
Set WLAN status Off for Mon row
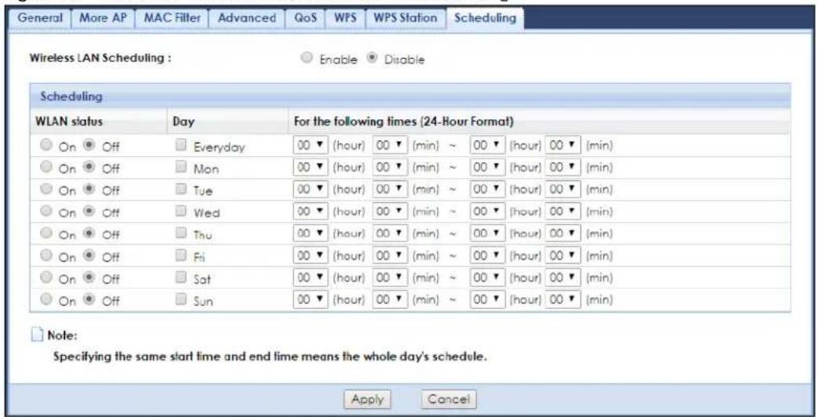click(89, 168)
